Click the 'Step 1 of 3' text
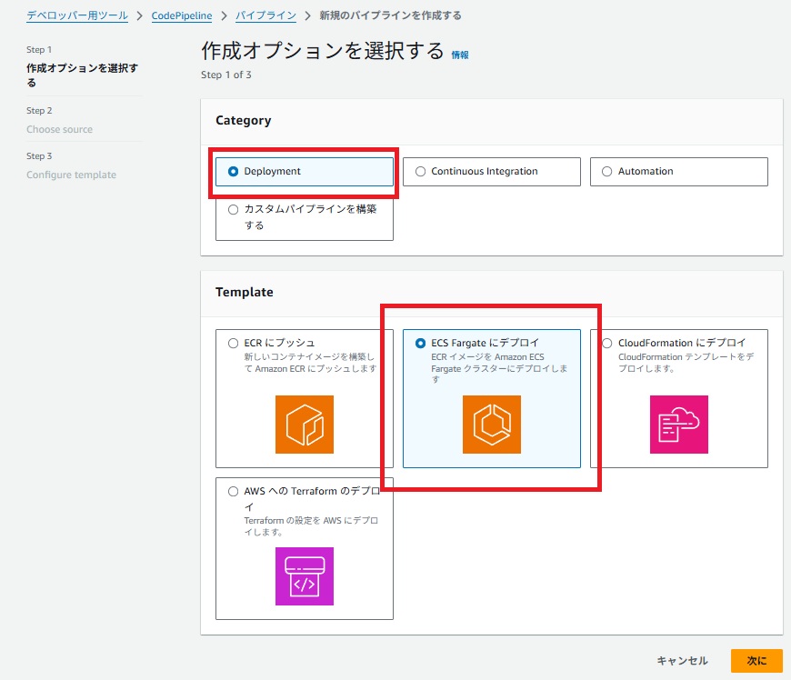 tap(226, 75)
